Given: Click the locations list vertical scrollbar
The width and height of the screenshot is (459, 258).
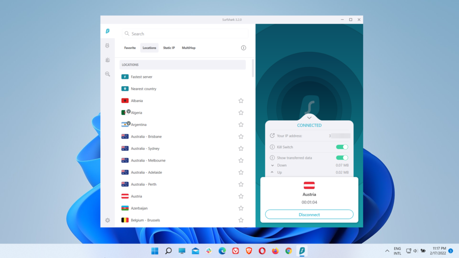Looking at the screenshot, I should pos(252,68).
